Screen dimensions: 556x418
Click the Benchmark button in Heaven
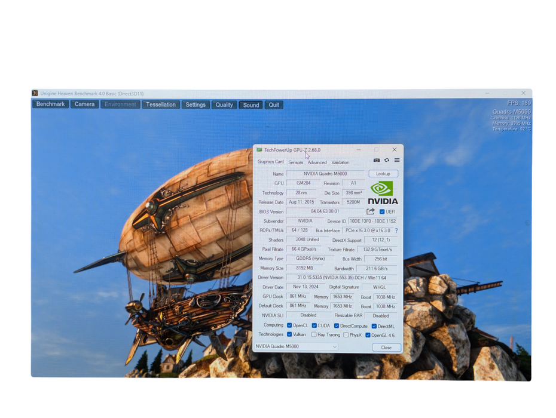(50, 104)
